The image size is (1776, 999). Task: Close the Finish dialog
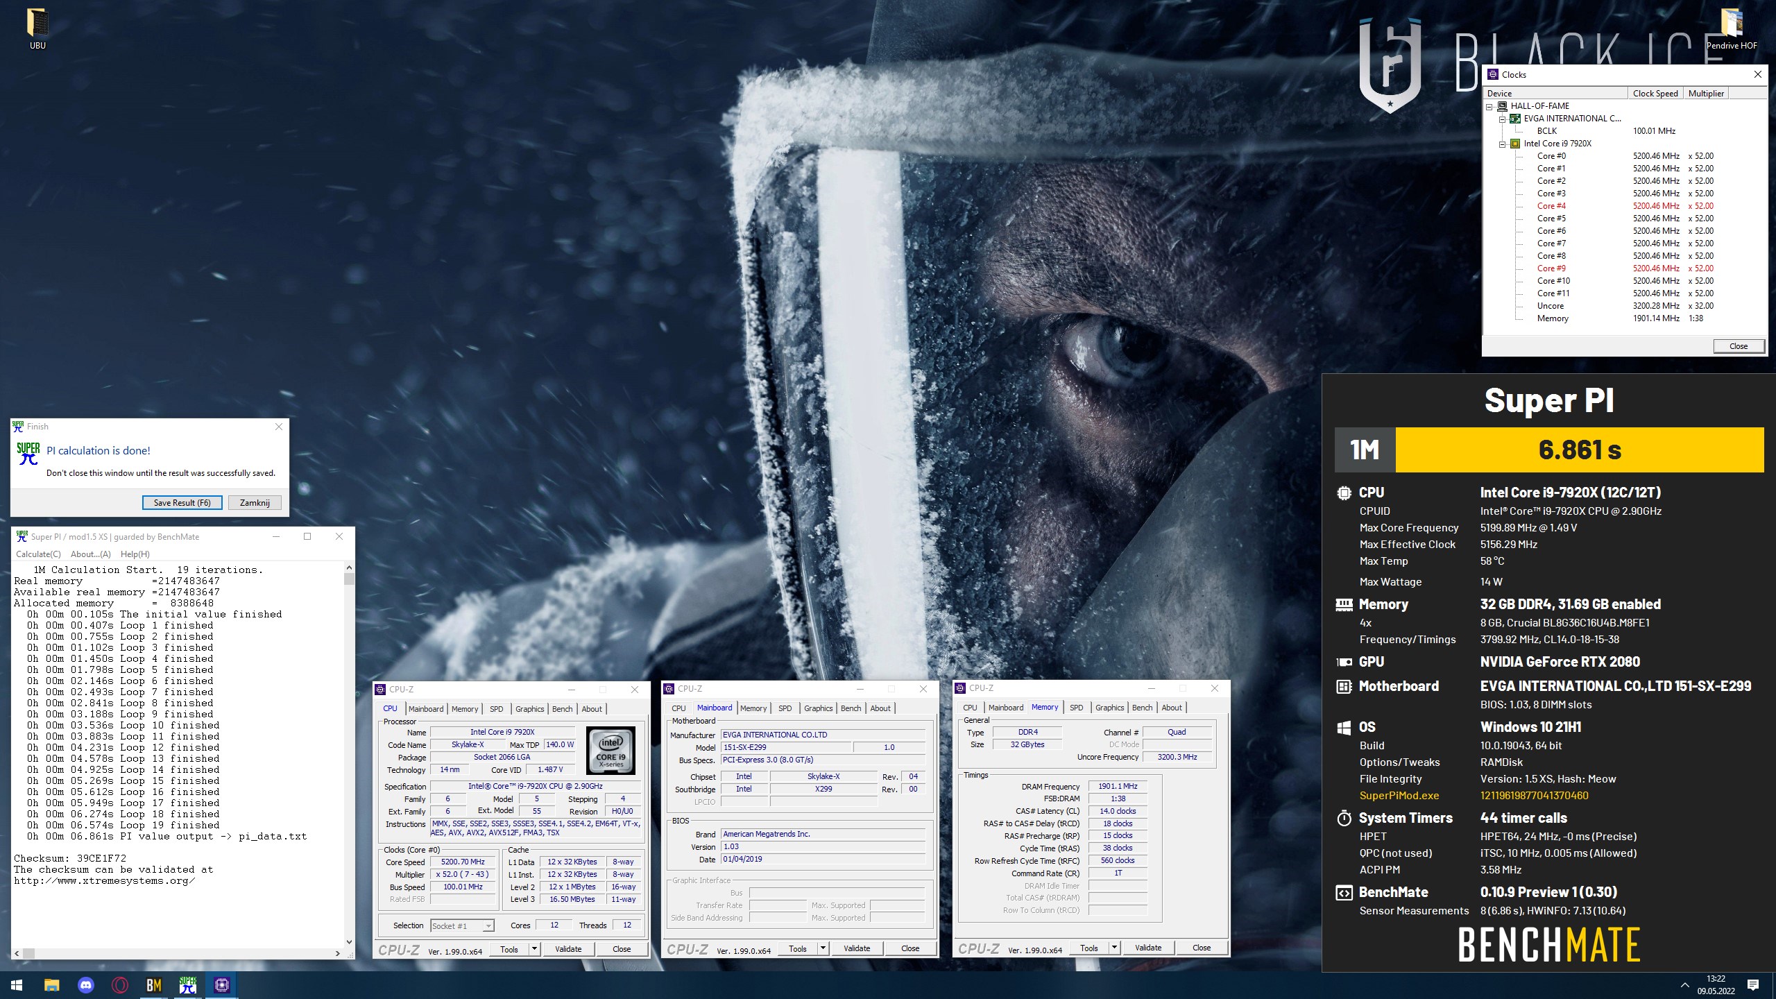click(x=279, y=427)
